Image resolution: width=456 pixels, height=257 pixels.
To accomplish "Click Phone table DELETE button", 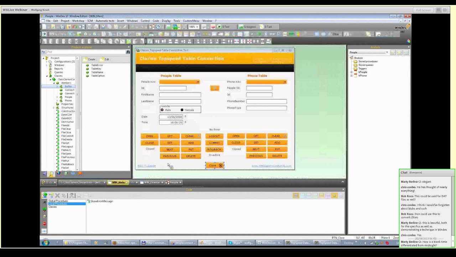I will coord(277,156).
